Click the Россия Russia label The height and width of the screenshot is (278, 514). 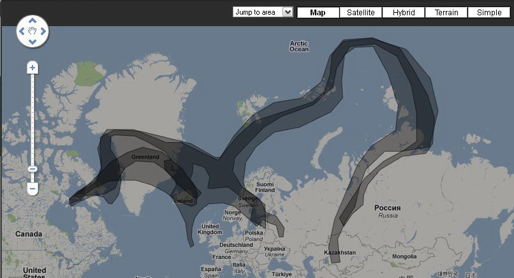(388, 212)
